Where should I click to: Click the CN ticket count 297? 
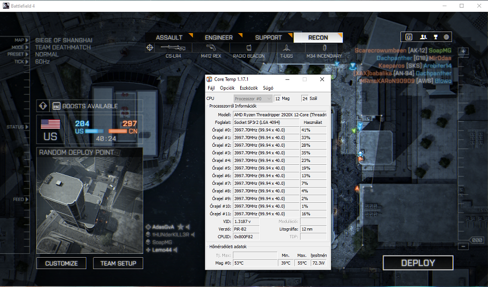(x=130, y=123)
